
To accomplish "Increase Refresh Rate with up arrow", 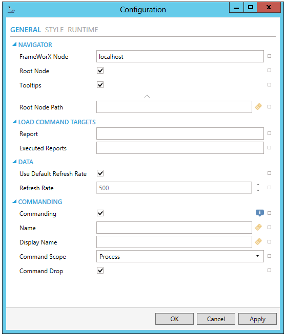I will point(258,185).
